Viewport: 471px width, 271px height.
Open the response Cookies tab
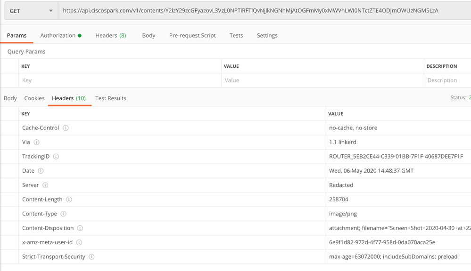pos(34,98)
